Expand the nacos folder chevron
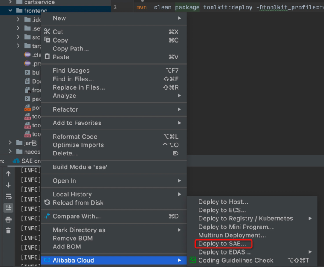The height and width of the screenshot is (267, 324). point(10,151)
